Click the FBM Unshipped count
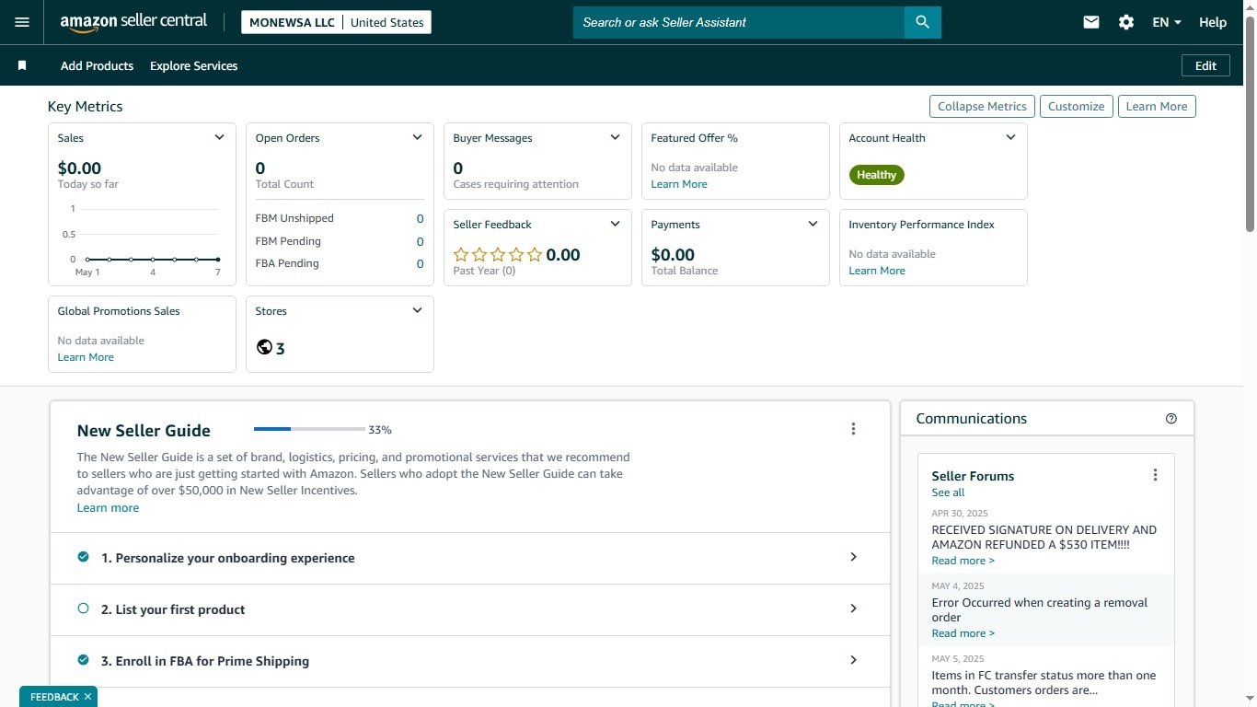The image size is (1257, 707). pos(421,218)
